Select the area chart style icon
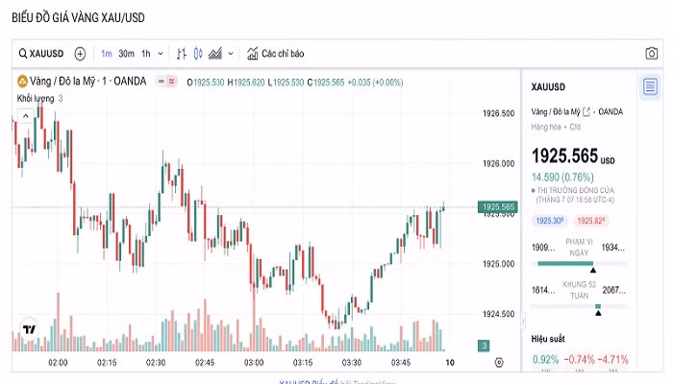Image resolution: width=673 pixels, height=384 pixels. (215, 54)
